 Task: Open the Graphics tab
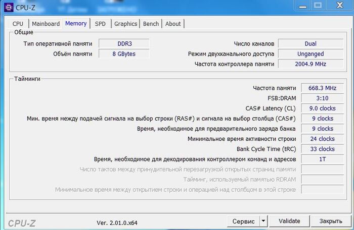pyautogui.click(x=126, y=24)
